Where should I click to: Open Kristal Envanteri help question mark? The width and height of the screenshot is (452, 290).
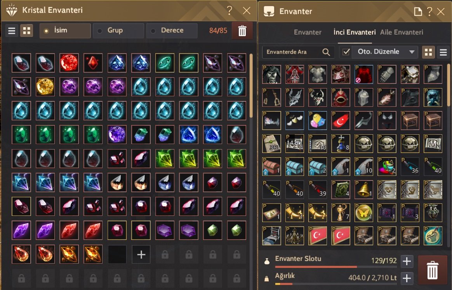229,10
